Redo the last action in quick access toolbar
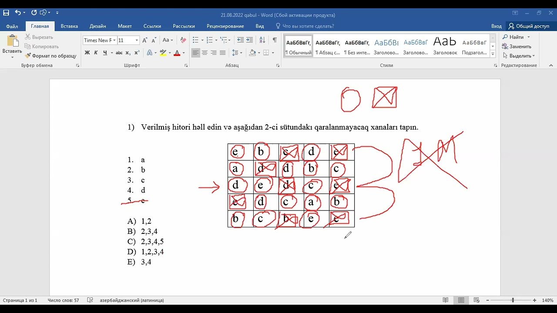 click(34, 13)
